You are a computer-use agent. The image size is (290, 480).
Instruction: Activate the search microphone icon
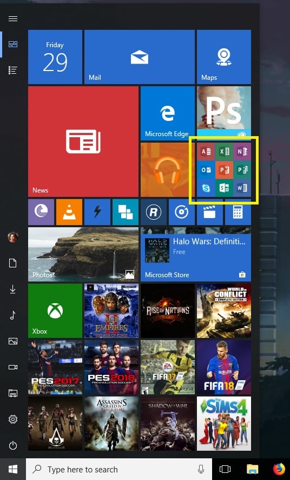pyautogui.click(x=201, y=469)
